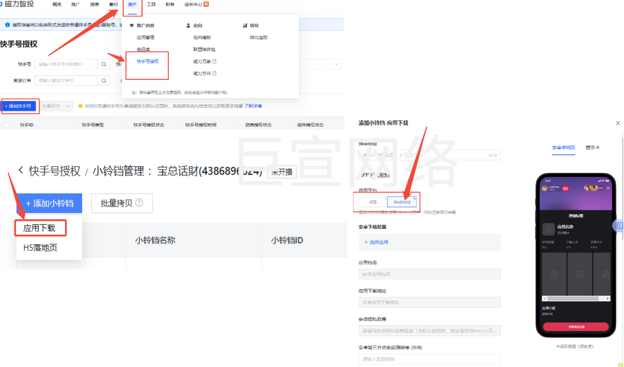Click the help question mark on 批量拷贝
Screen dimensions: 624x367
pyautogui.click(x=140, y=203)
